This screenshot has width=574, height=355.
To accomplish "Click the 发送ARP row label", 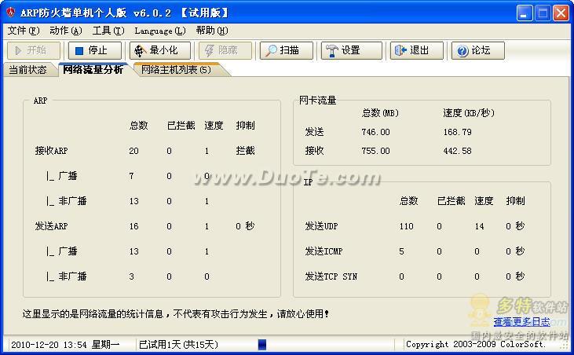I will pyautogui.click(x=51, y=226).
